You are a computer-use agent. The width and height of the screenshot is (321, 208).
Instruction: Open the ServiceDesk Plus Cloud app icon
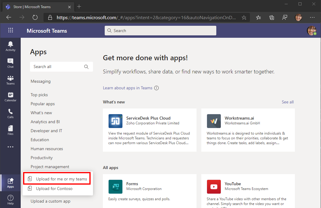point(115,121)
